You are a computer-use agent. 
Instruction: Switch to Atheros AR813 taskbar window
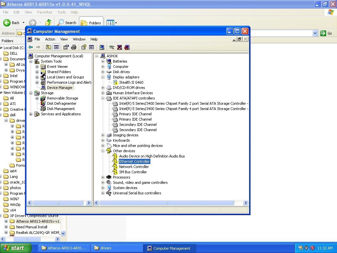(64, 248)
